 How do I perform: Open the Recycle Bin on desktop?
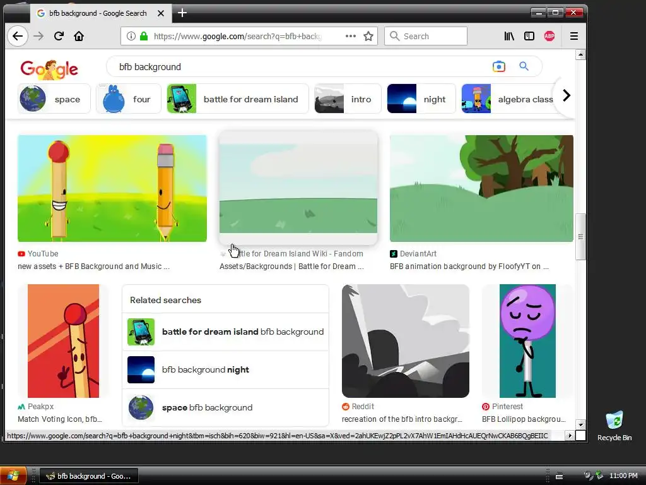click(x=614, y=426)
